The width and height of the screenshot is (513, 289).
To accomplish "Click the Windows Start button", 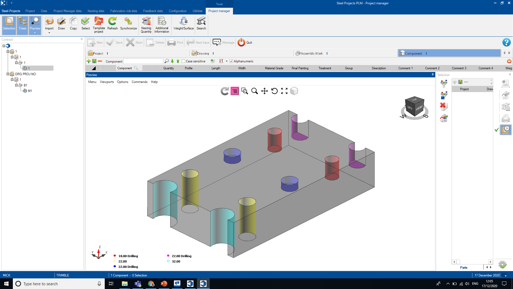I will coord(6,284).
